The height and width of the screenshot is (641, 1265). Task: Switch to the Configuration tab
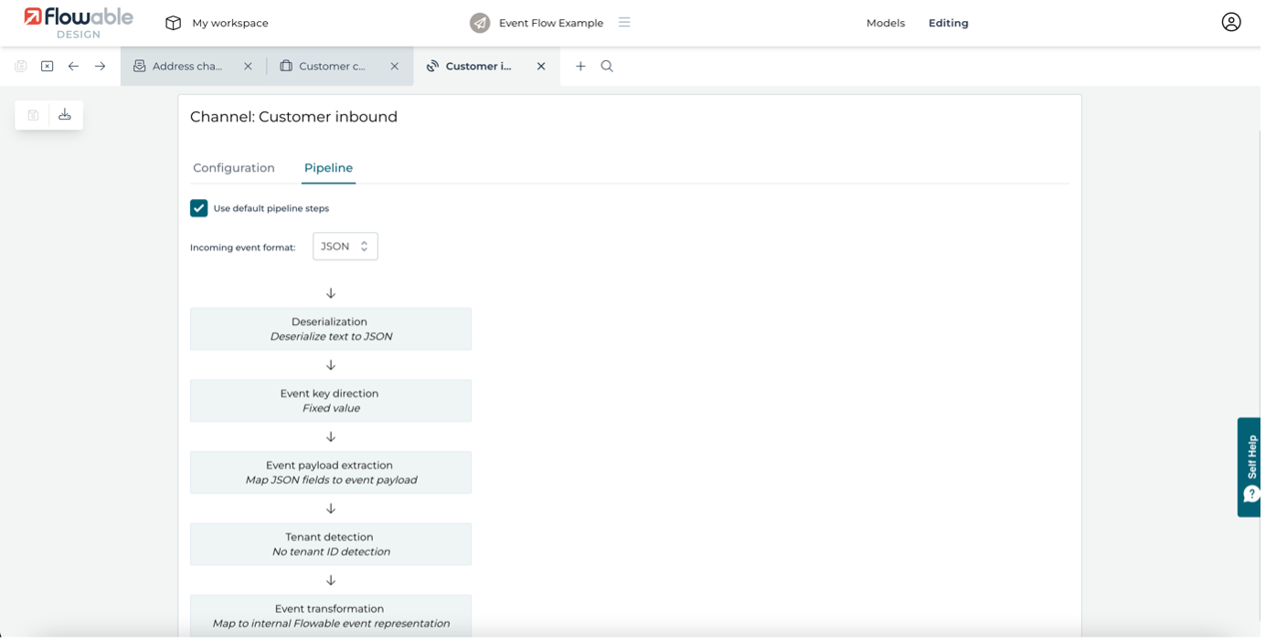[234, 168]
